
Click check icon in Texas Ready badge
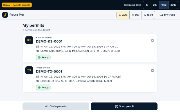tap(39, 88)
